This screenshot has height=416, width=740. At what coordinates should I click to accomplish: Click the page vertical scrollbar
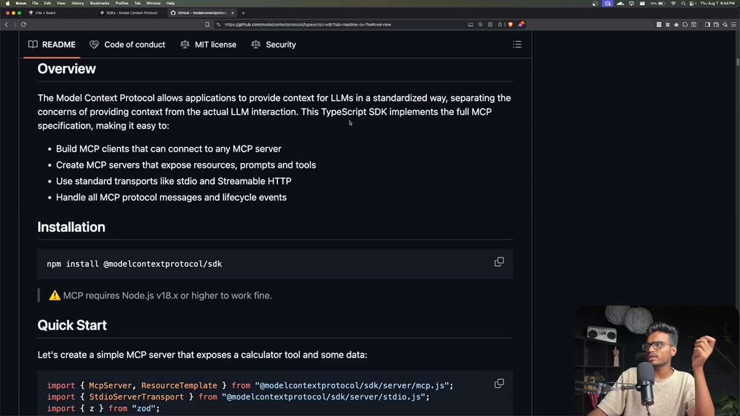click(737, 62)
